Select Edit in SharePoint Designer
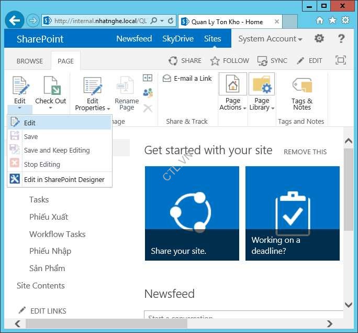Image resolution: width=358 pixels, height=333 pixels. tap(64, 179)
